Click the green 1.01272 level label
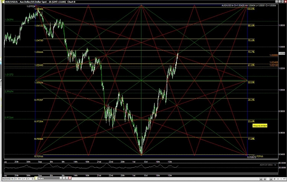This screenshot has width=287, height=182. pyautogui.click(x=9, y=74)
